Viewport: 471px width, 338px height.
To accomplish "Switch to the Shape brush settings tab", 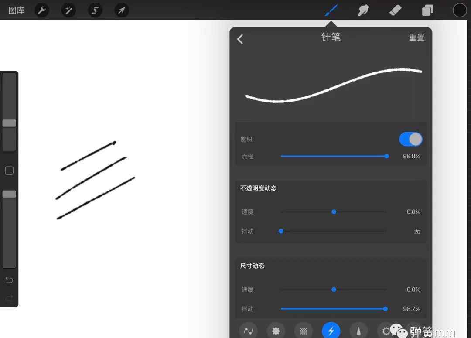I will coord(276,331).
